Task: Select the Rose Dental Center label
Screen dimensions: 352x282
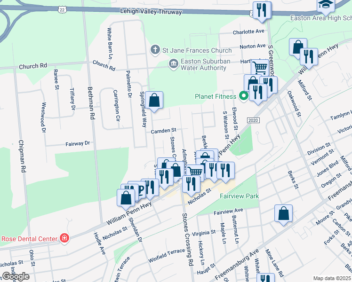Action: (x=29, y=239)
